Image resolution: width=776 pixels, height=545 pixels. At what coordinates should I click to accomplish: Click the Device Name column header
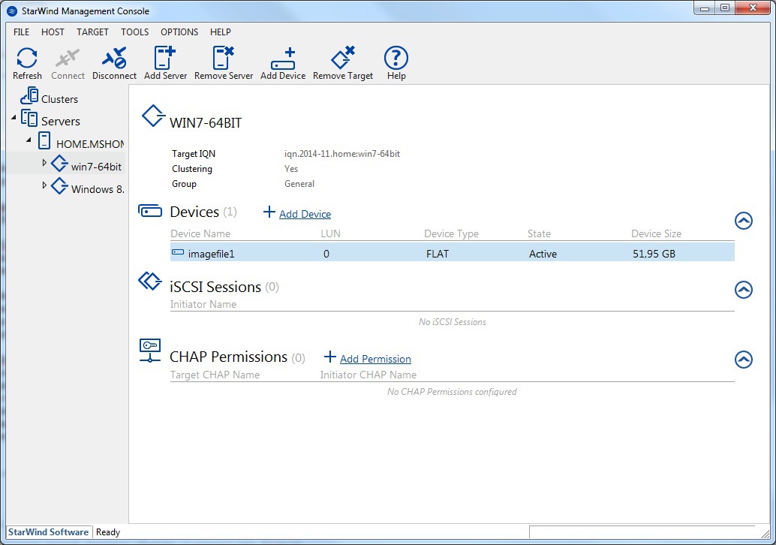click(x=200, y=233)
